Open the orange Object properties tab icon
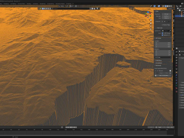This screenshot has width=184, height=138. coord(176,72)
